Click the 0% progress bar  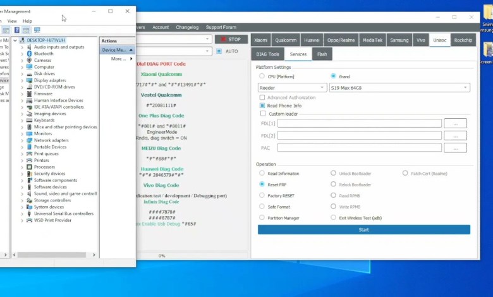click(x=192, y=256)
